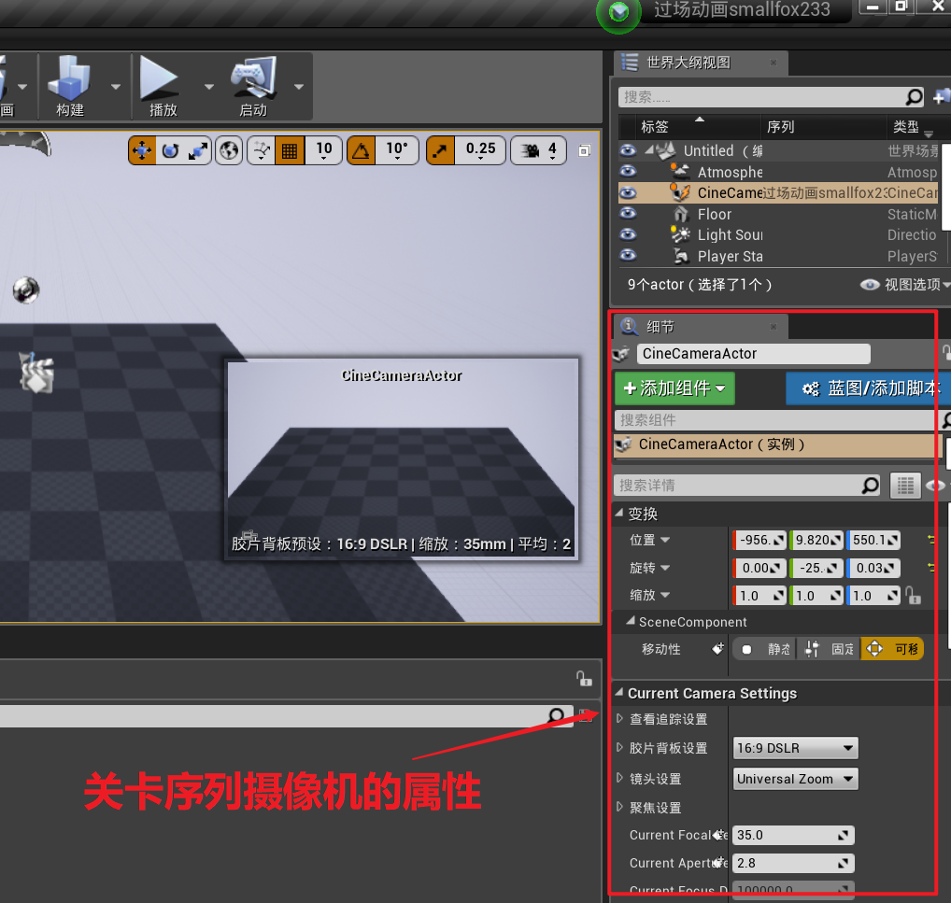The height and width of the screenshot is (903, 951).
Task: Toggle visibility of Player Start actor
Action: 628,255
